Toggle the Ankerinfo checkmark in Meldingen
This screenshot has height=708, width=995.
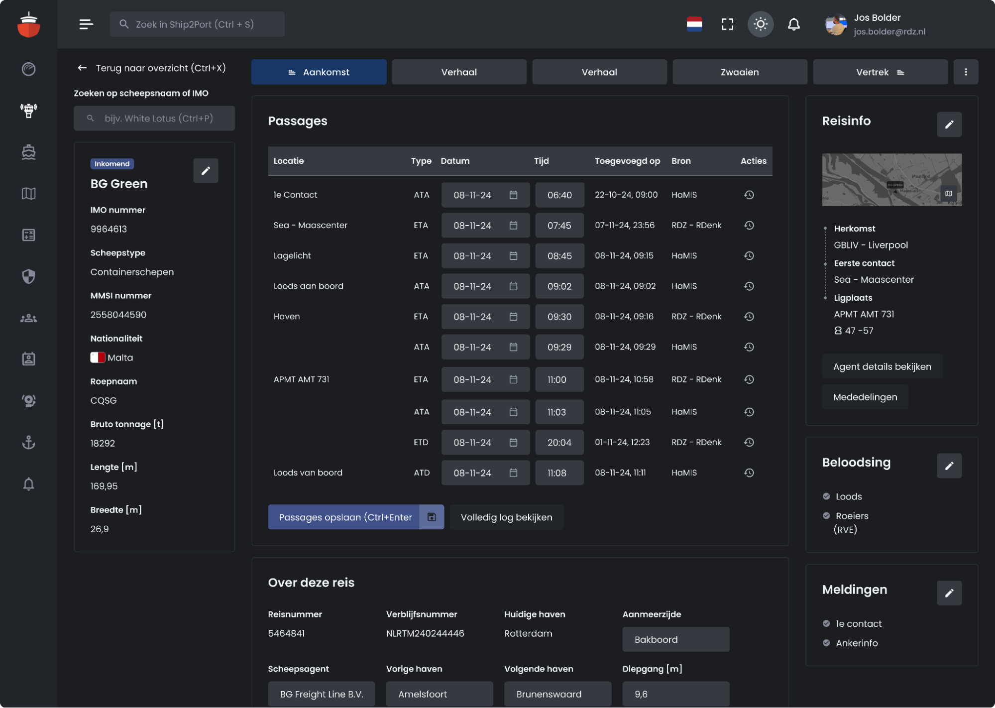(826, 643)
